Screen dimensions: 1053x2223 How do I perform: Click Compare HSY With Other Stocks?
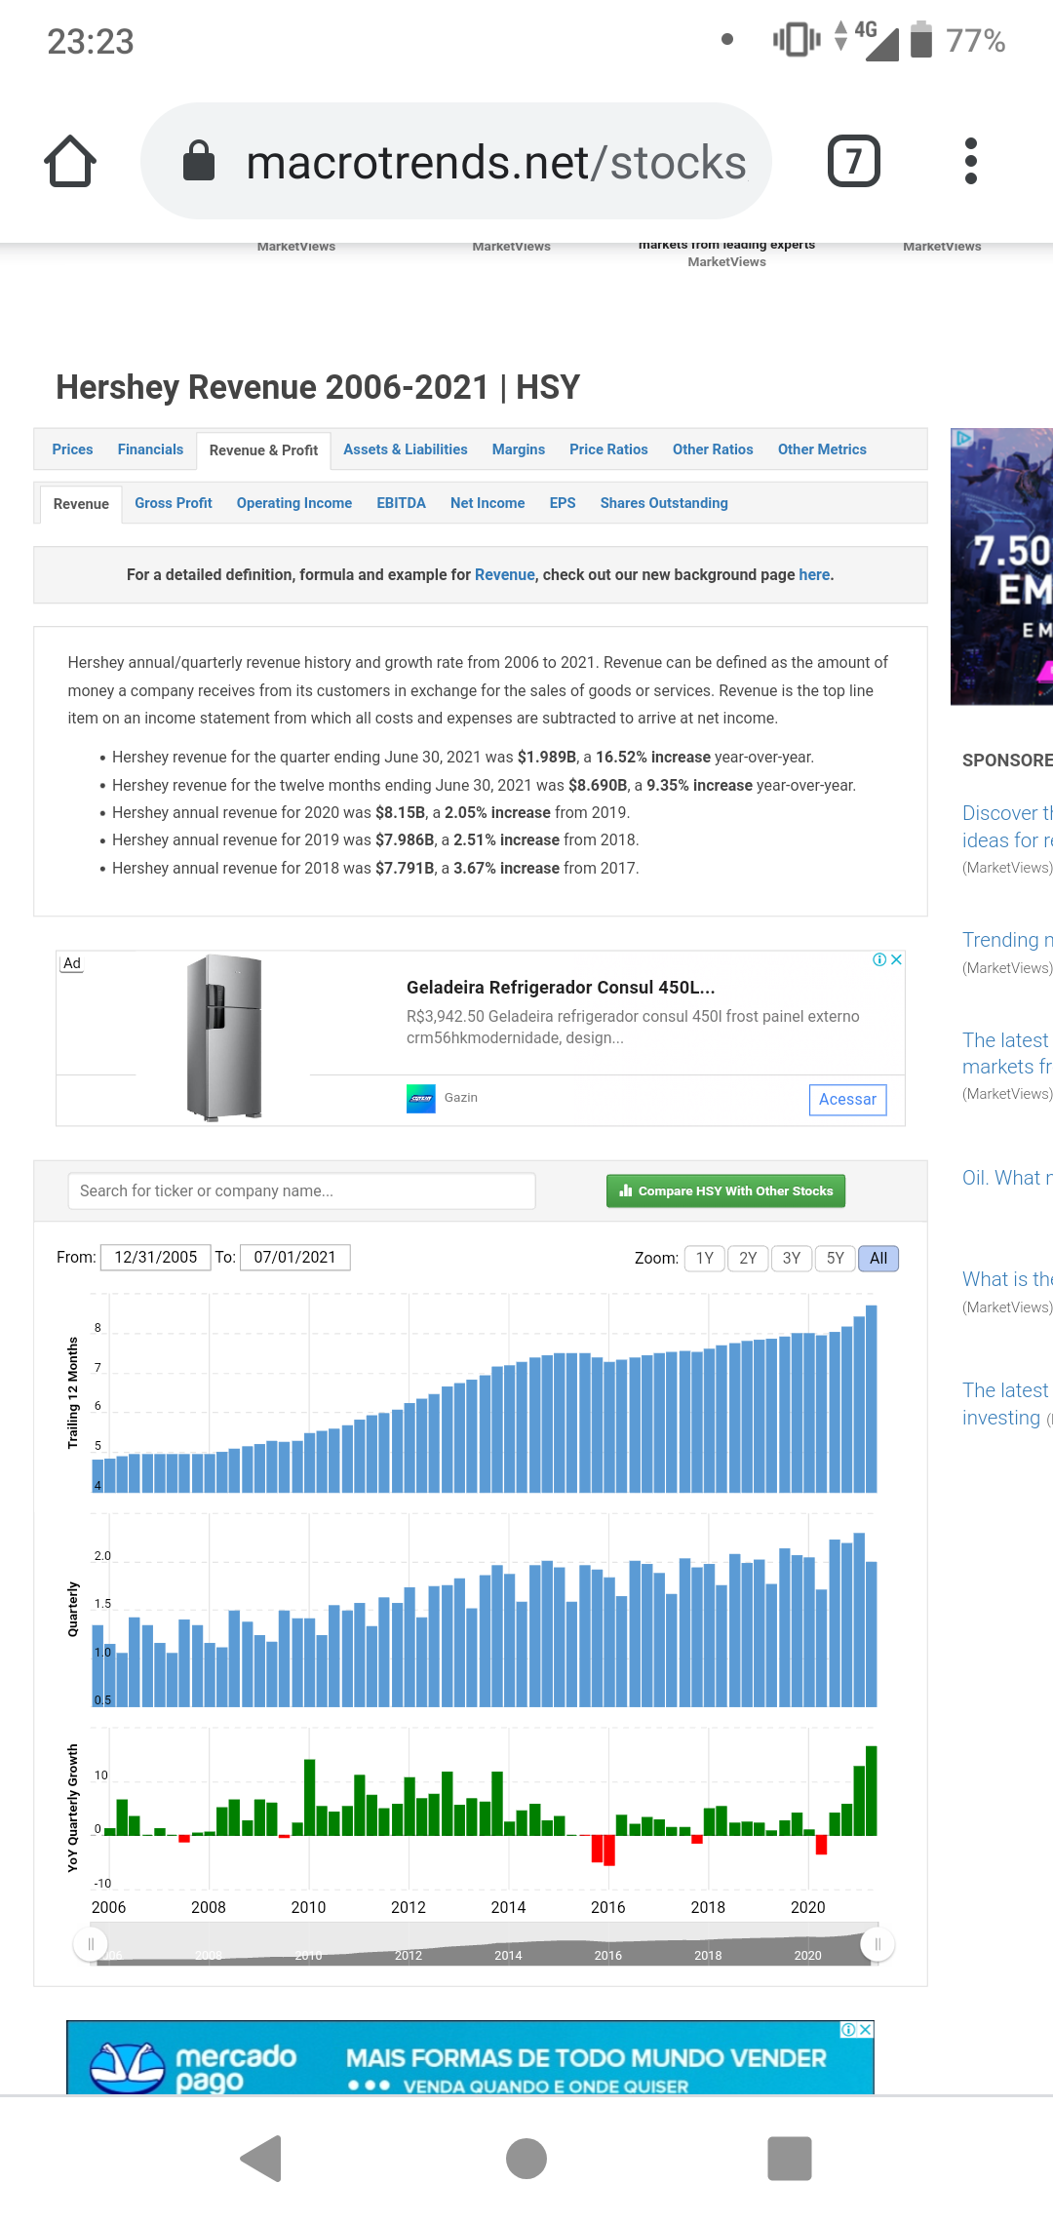pos(725,1191)
